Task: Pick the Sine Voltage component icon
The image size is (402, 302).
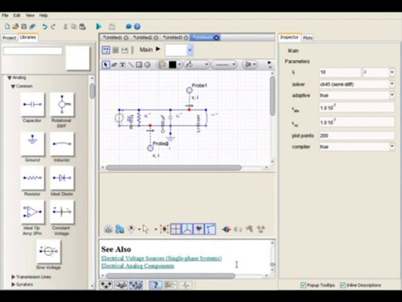Action: 49,251
